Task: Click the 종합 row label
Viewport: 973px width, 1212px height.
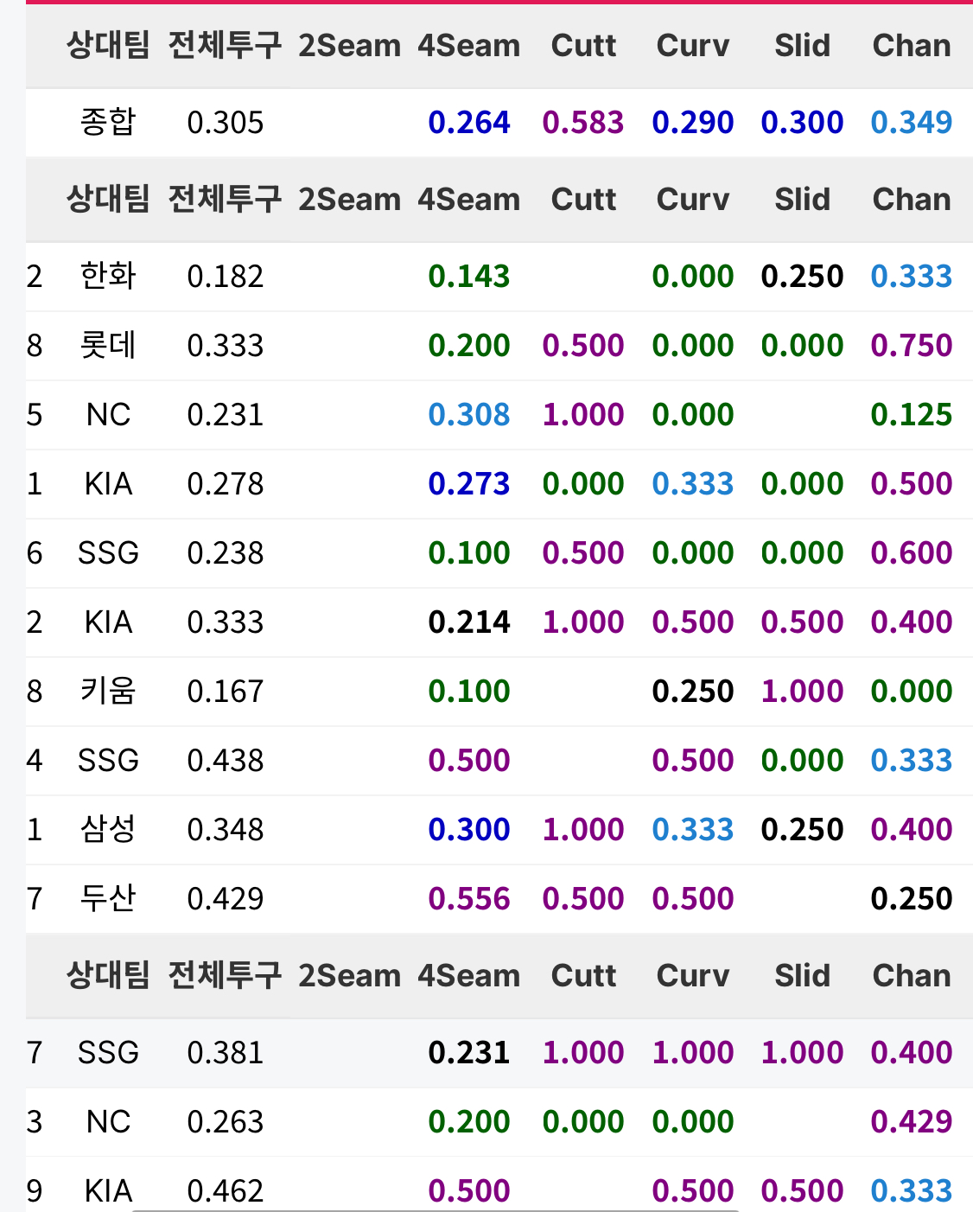Action: click(x=108, y=122)
